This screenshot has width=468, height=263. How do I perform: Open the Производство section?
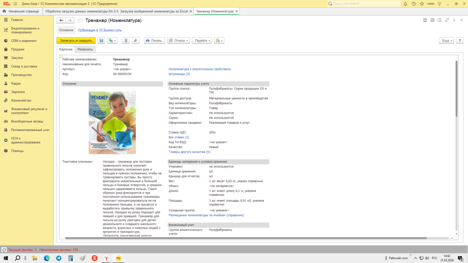pos(21,75)
